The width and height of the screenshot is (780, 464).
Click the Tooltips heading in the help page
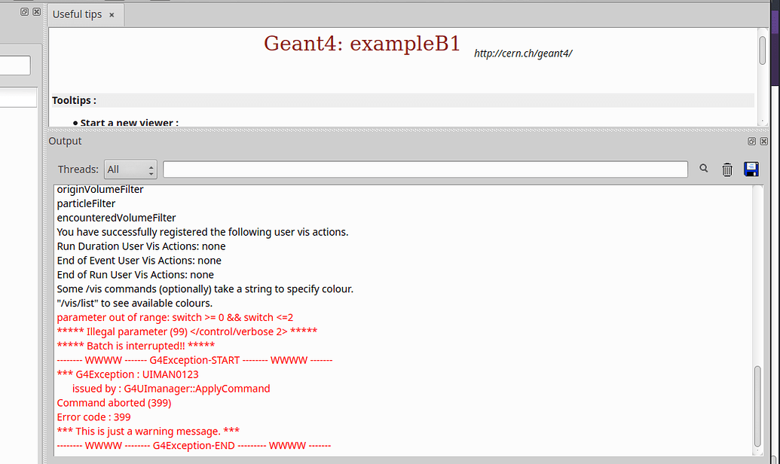(72, 100)
